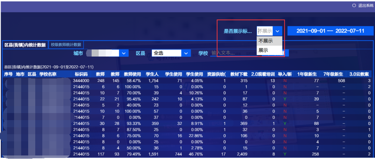Select the 258 cell under 1年级新生
375x159 pixels.
point(315,154)
